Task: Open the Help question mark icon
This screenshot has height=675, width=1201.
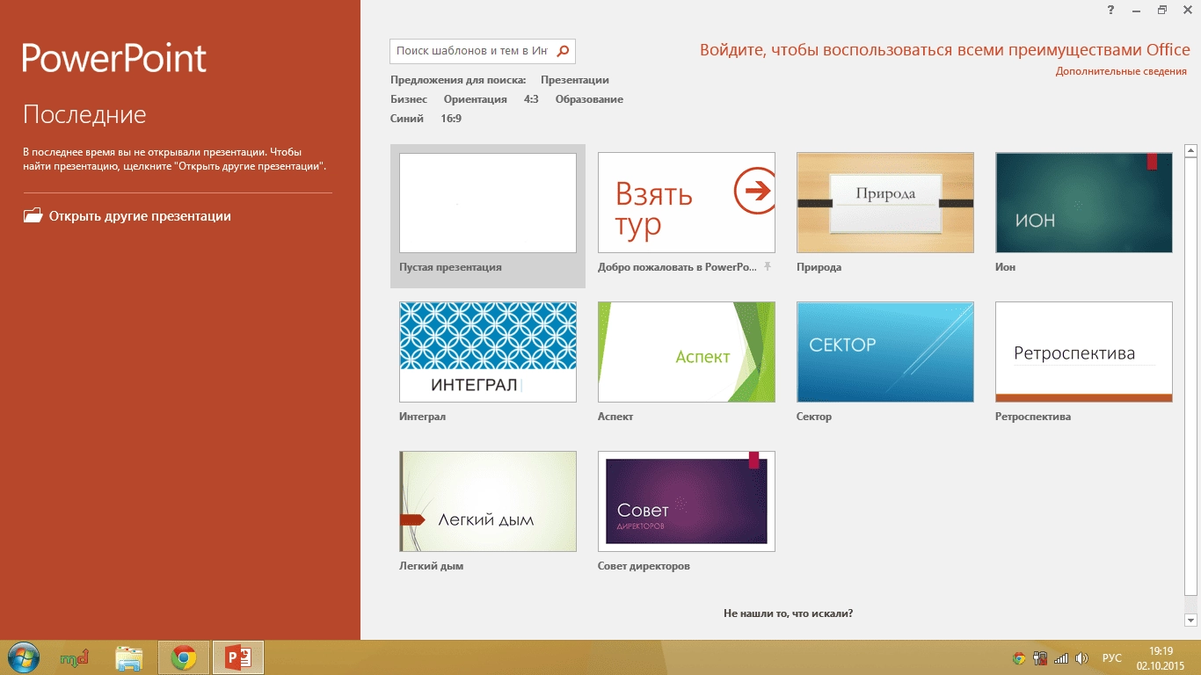Action: (x=1110, y=10)
